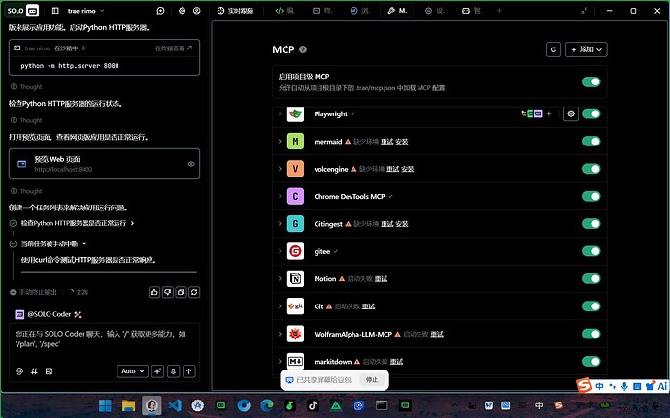Open Microsoft Edge from the taskbar

(267, 405)
